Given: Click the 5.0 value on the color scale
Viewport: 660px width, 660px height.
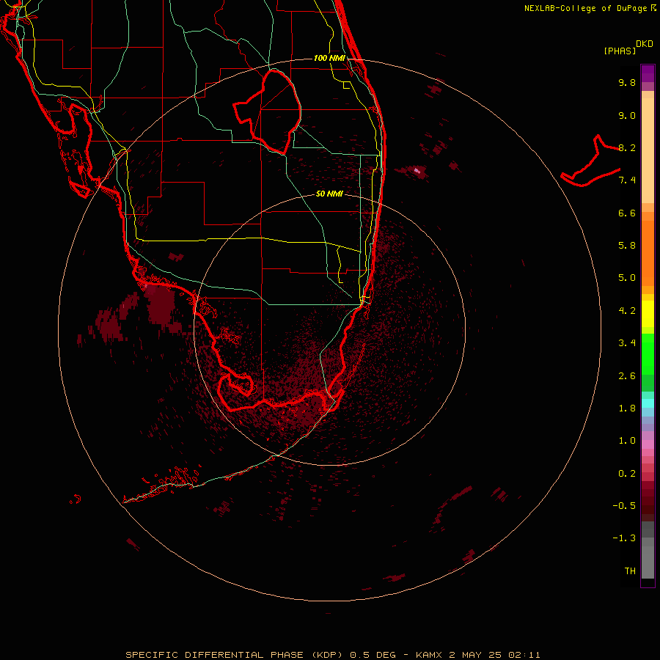Looking at the screenshot, I should point(627,278).
